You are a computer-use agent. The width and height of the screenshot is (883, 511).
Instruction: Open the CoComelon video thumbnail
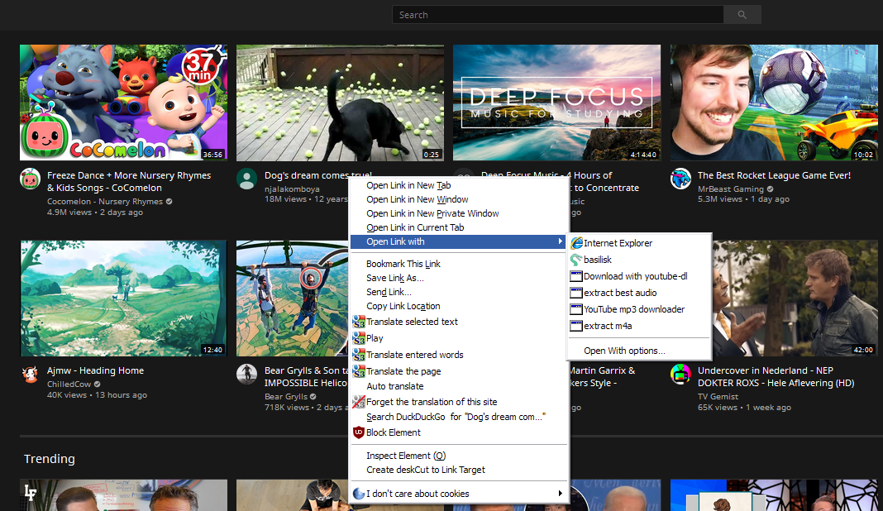pos(123,103)
